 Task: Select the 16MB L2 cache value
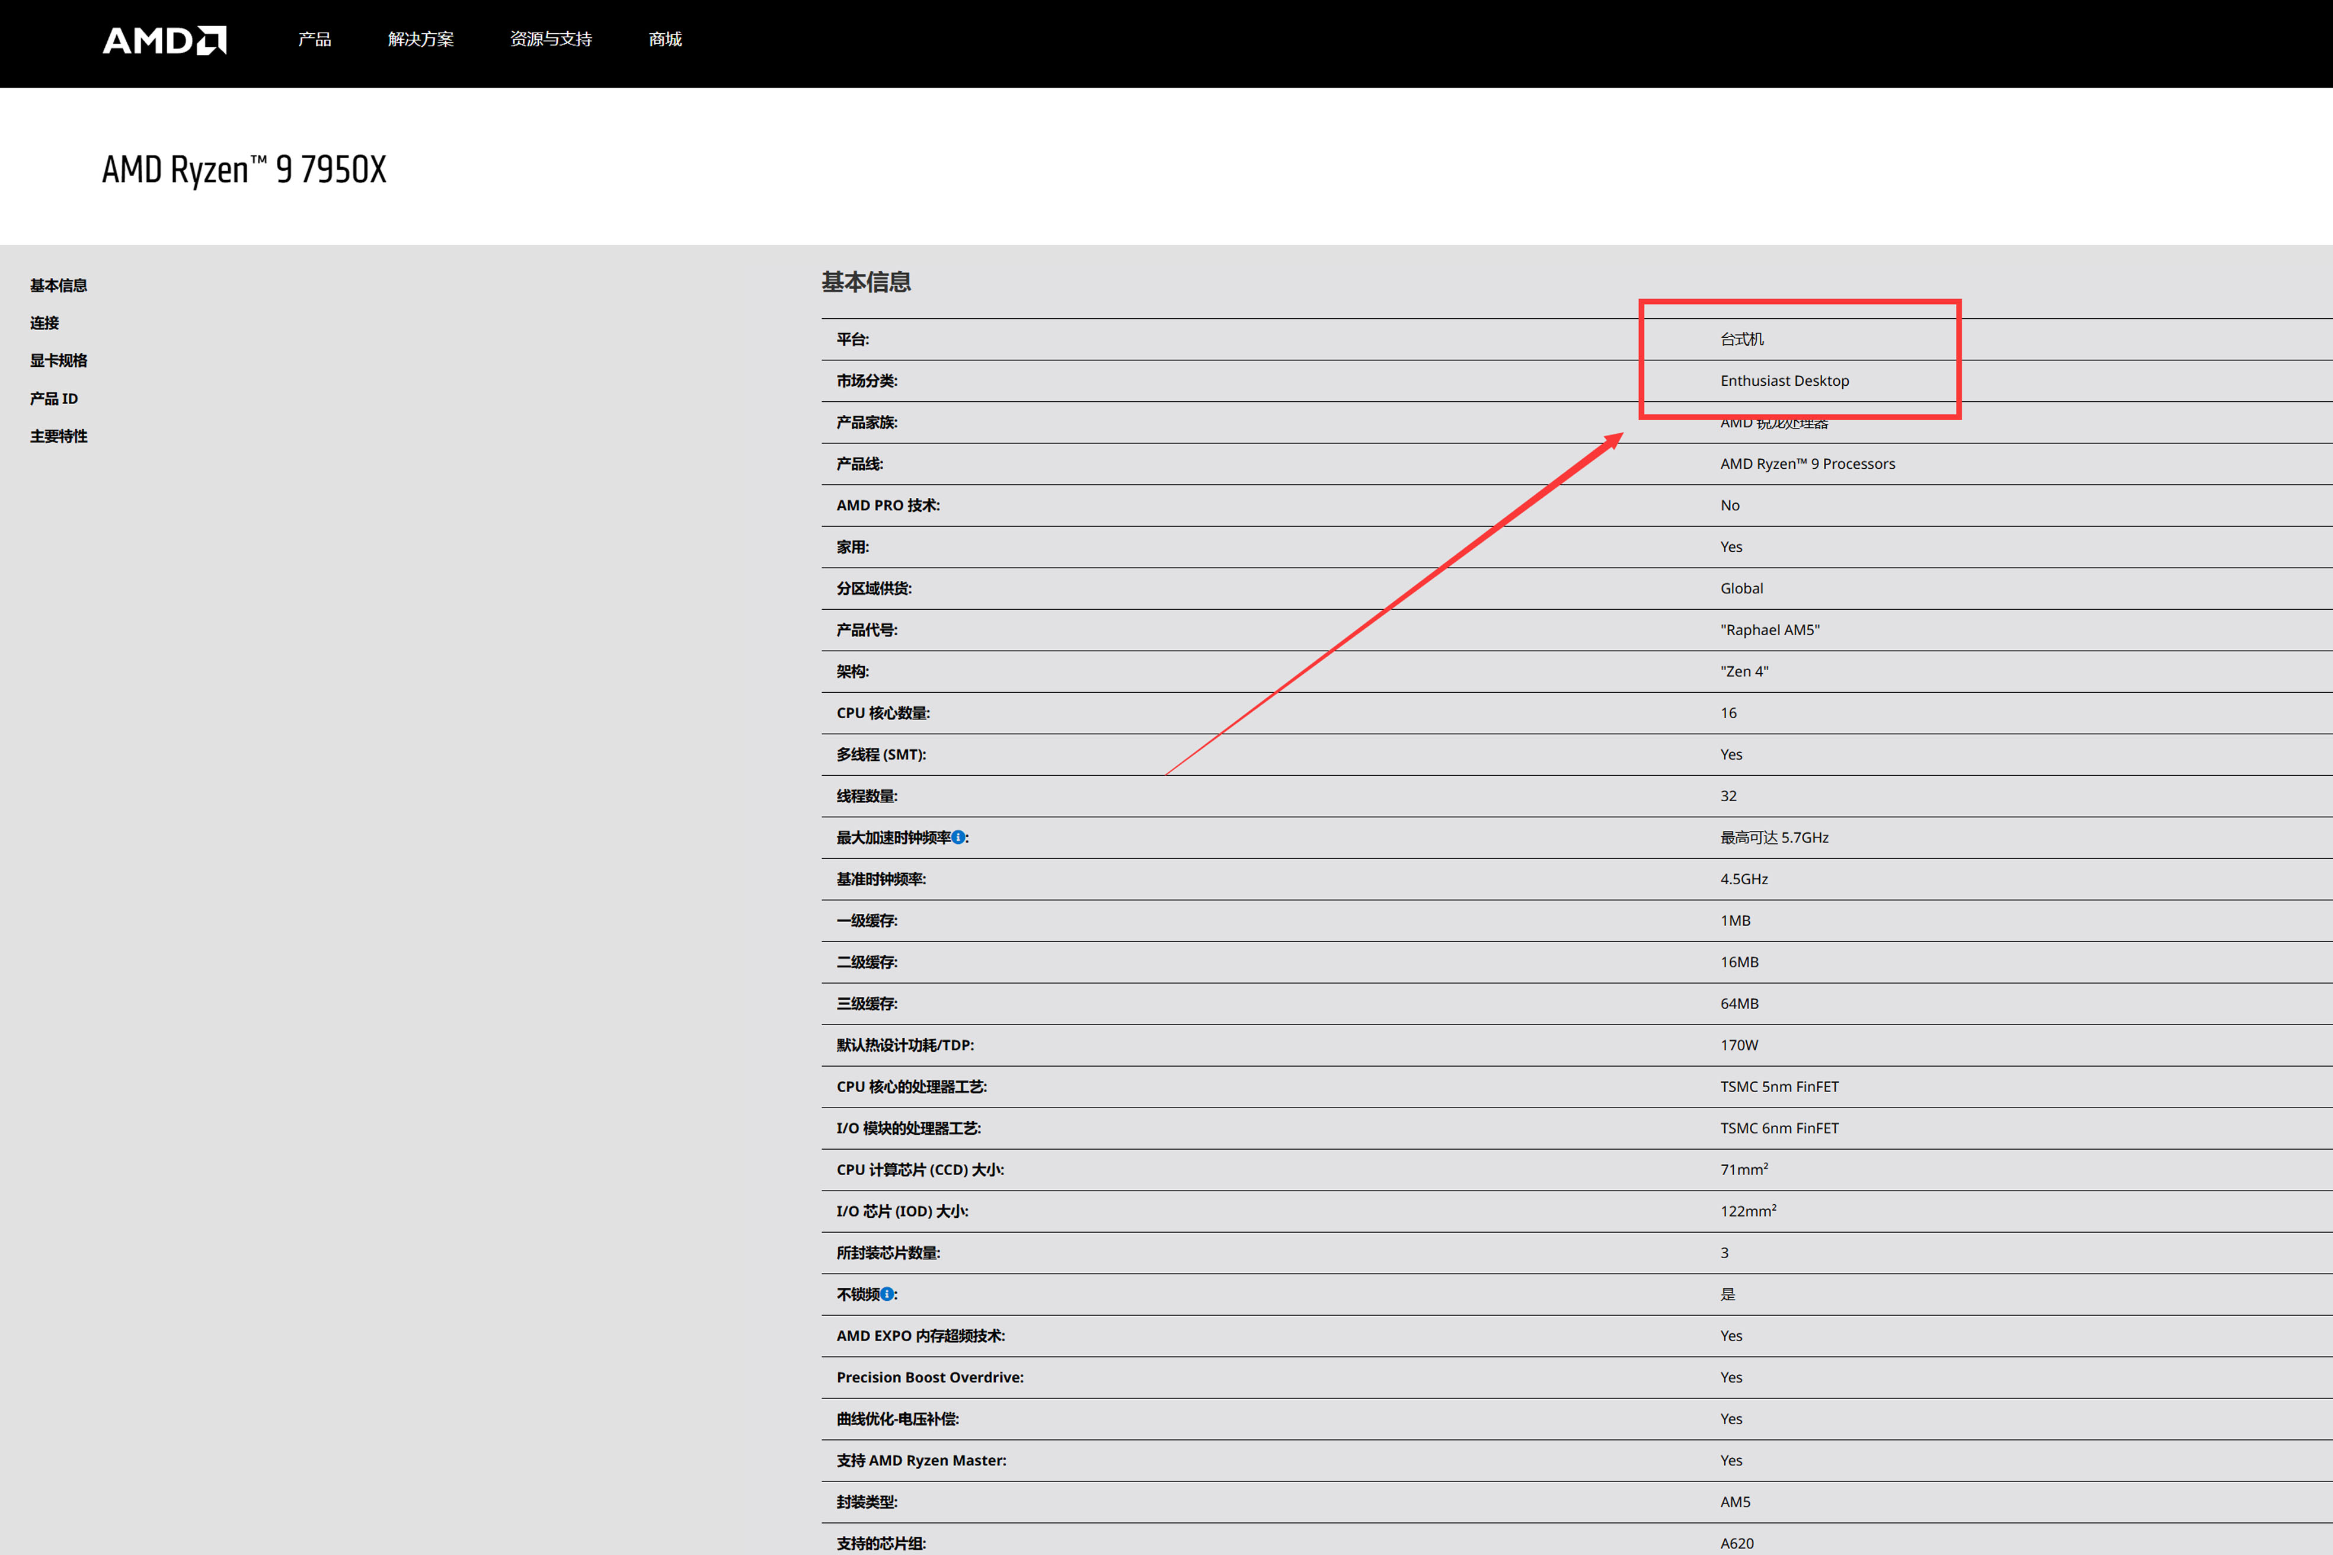click(x=1739, y=963)
